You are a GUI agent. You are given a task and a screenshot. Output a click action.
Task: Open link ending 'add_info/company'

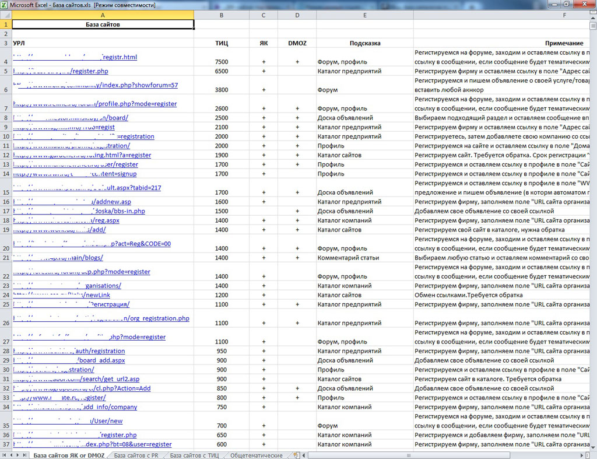tap(75, 407)
